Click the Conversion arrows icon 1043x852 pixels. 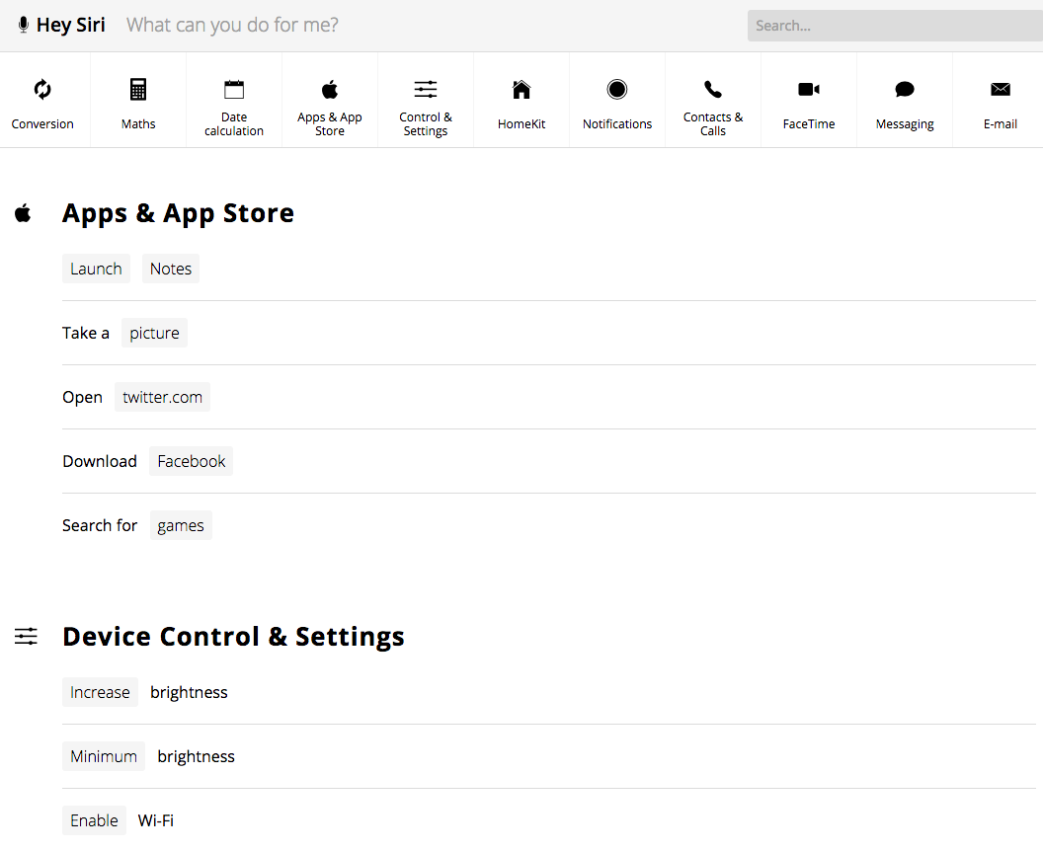pyautogui.click(x=42, y=89)
